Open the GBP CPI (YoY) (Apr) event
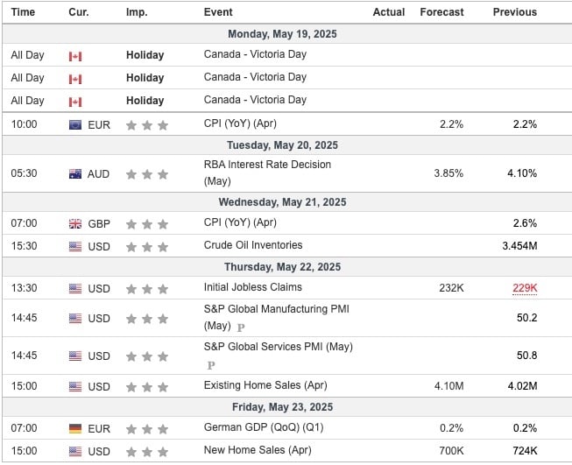This screenshot has height=465, width=572. point(240,222)
